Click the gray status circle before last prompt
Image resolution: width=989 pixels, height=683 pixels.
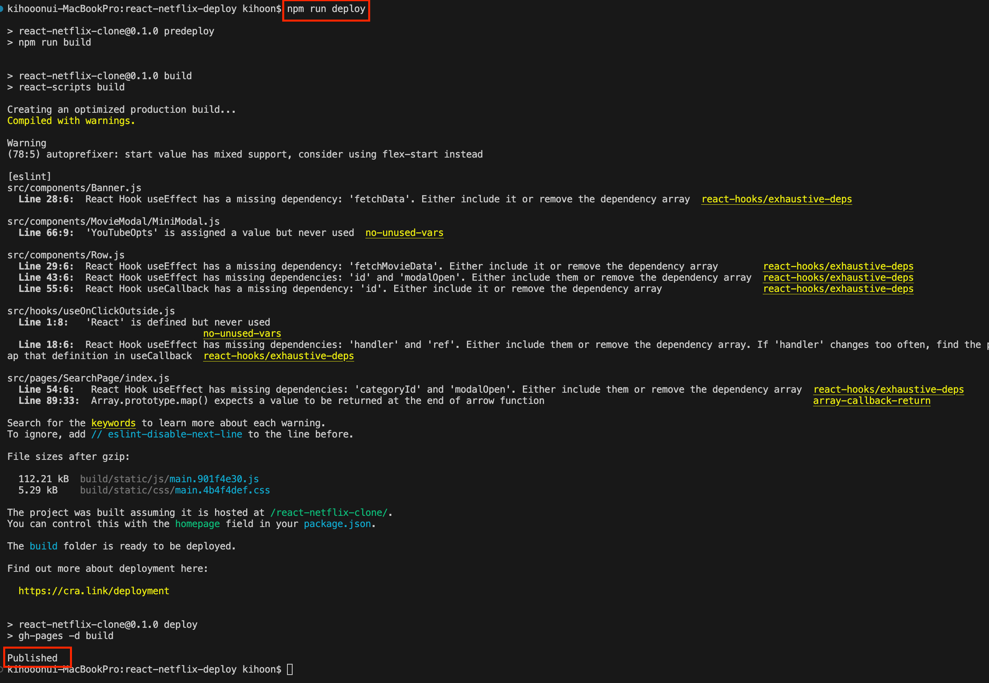pos(2,669)
